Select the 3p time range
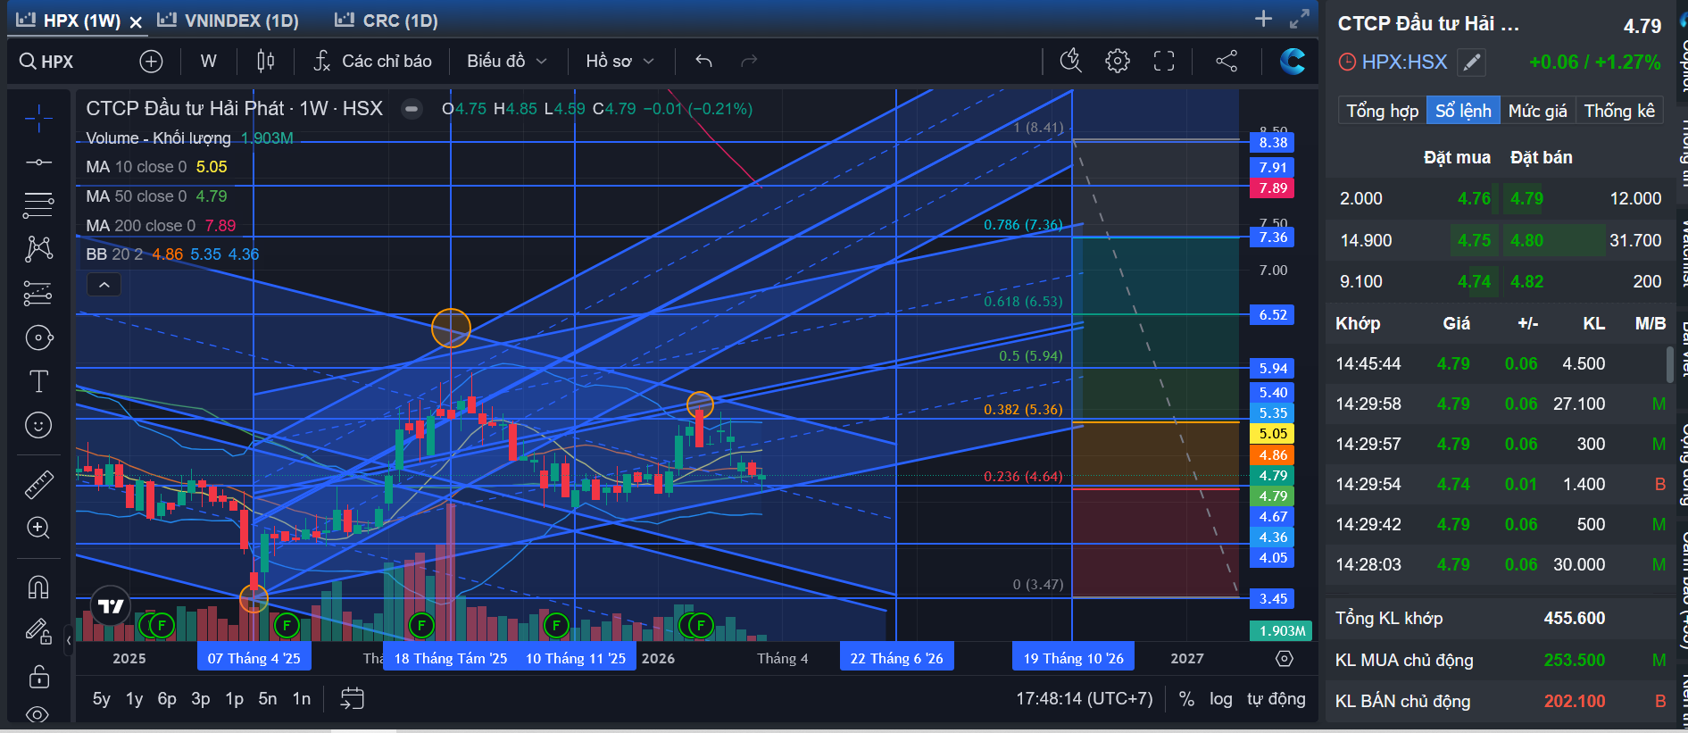Image resolution: width=1688 pixels, height=733 pixels. click(201, 699)
